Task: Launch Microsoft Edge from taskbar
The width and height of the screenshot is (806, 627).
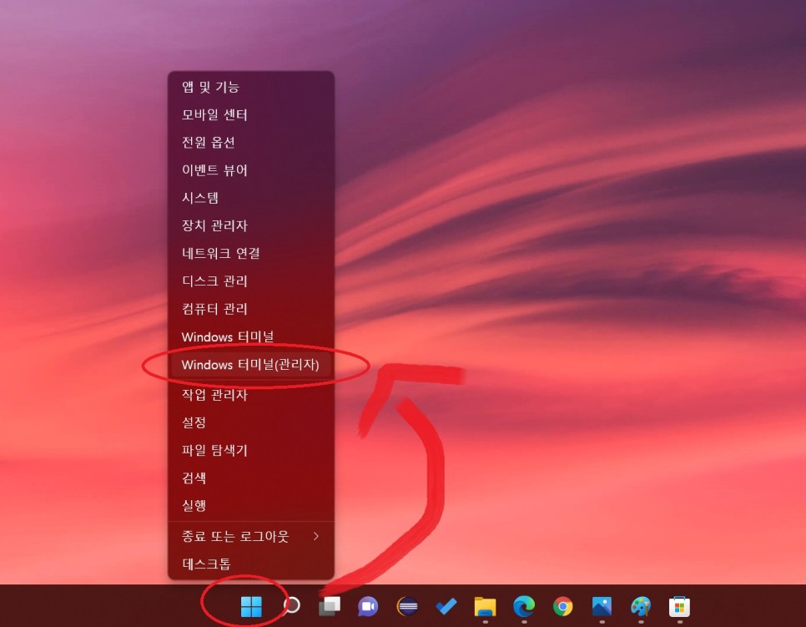Action: (x=524, y=606)
